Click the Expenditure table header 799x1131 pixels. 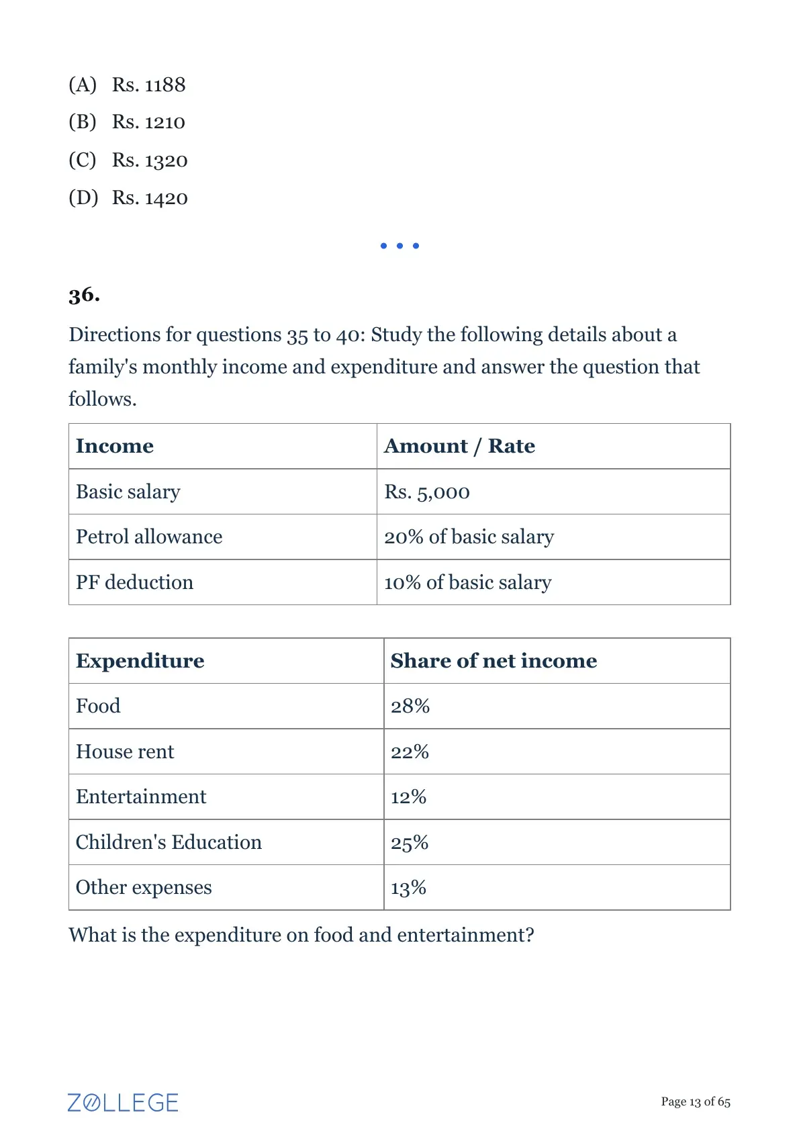point(140,661)
